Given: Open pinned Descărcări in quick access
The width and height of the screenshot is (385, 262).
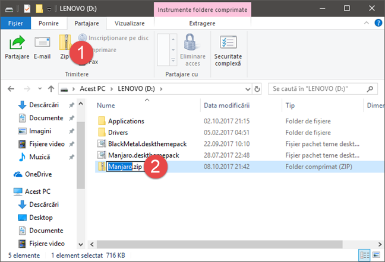Looking at the screenshot, I should pos(44,105).
